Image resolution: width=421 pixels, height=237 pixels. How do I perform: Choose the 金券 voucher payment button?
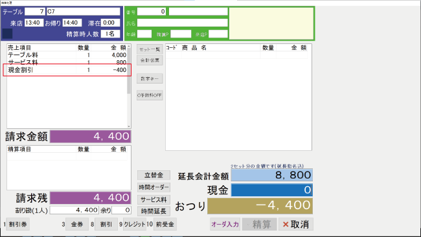pyautogui.click(x=77, y=224)
